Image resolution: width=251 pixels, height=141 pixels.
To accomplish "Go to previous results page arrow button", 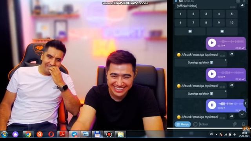I will coord(190,31).
